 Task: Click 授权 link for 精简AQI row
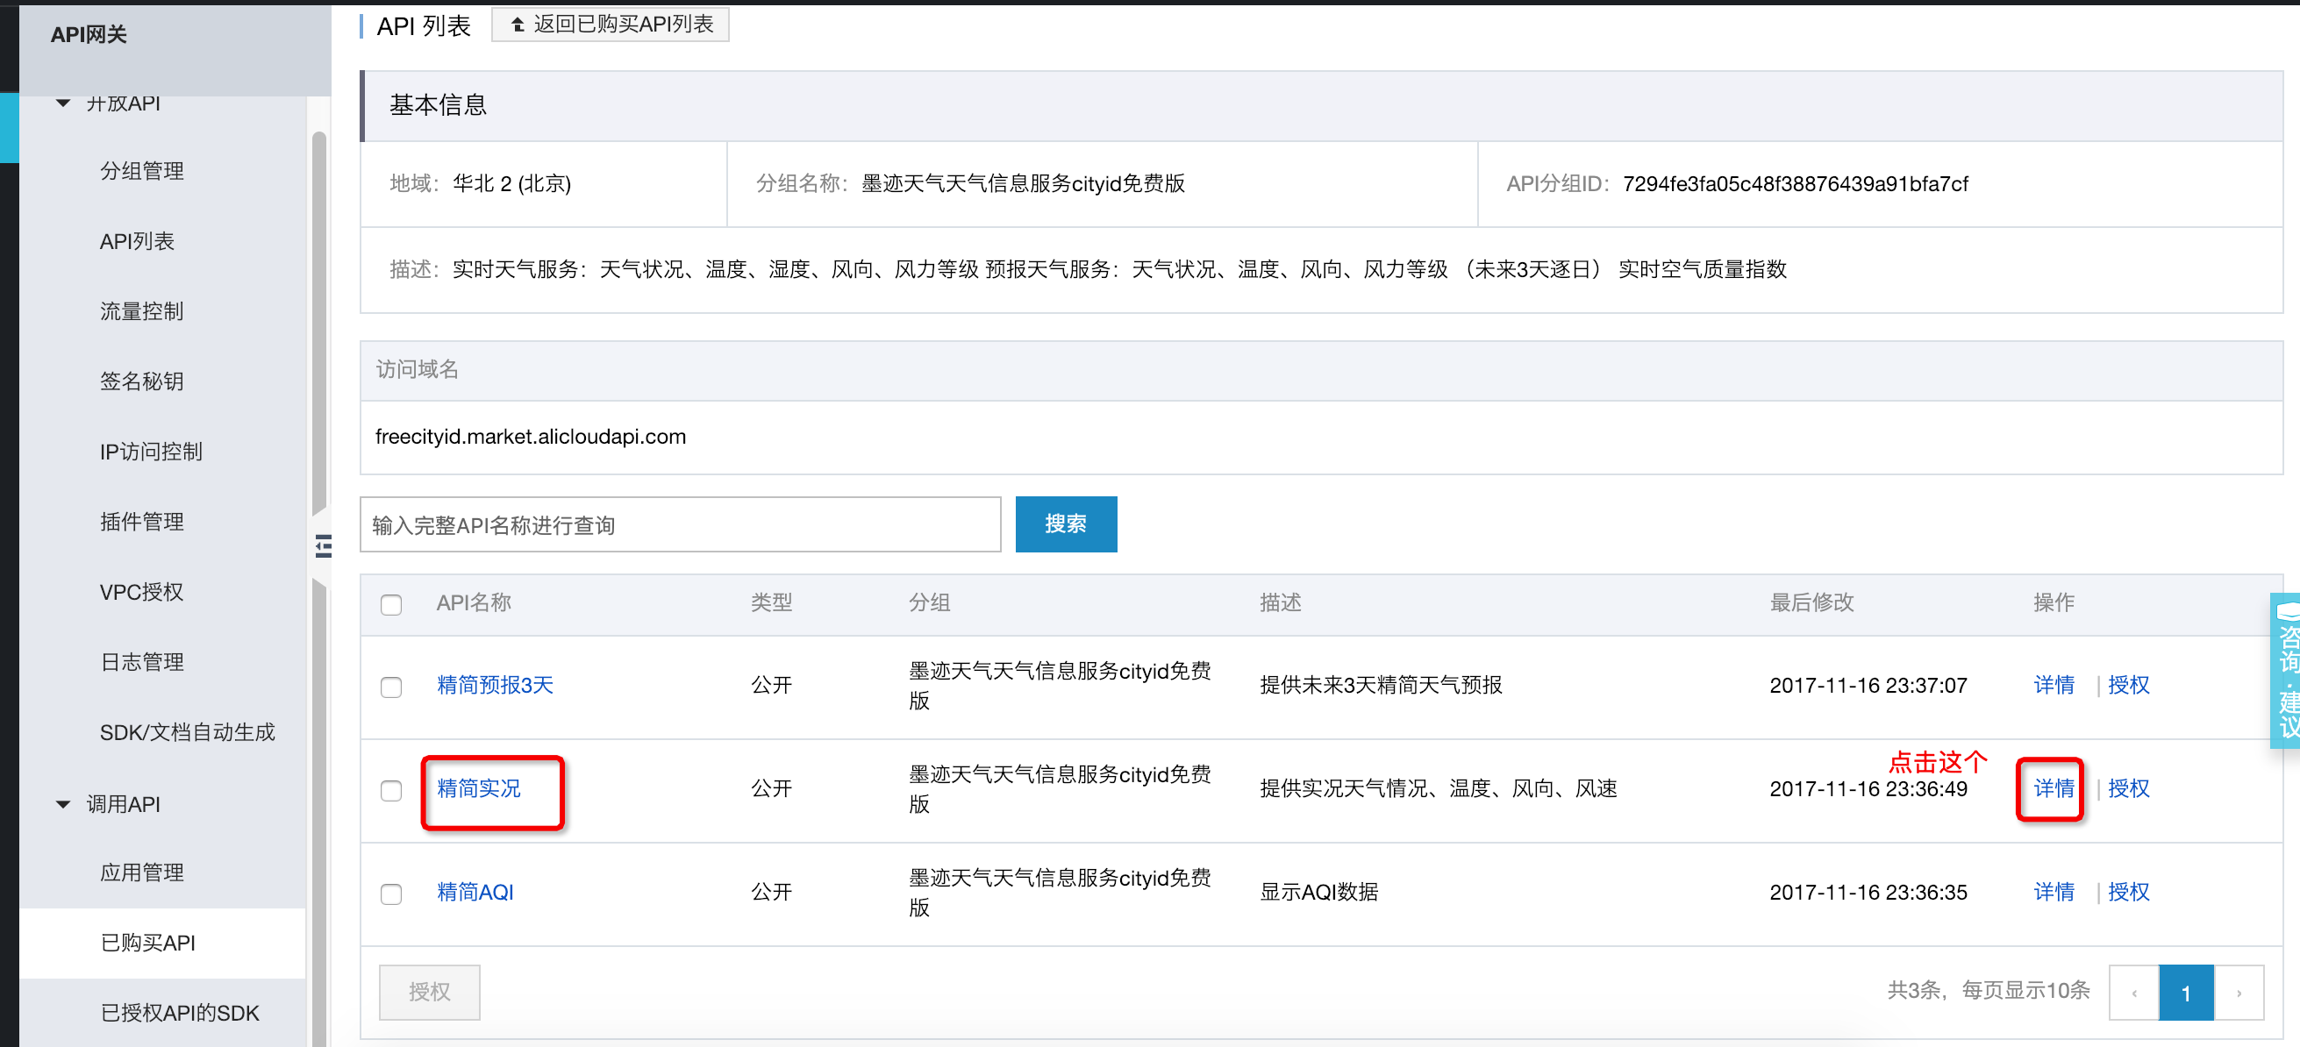(x=2128, y=892)
